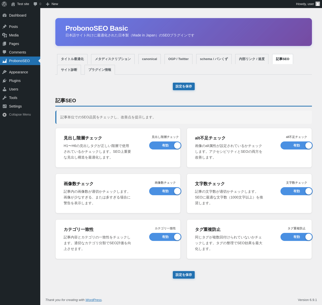The width and height of the screenshot is (322, 305).
Task: Click the 見出し階層チェック card heading
Action: click(x=83, y=138)
